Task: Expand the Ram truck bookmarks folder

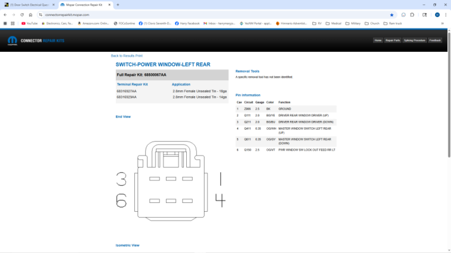Action: (x=393, y=23)
